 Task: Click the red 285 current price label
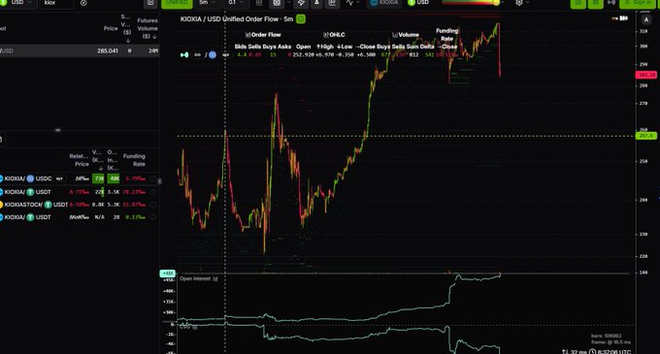(x=646, y=75)
